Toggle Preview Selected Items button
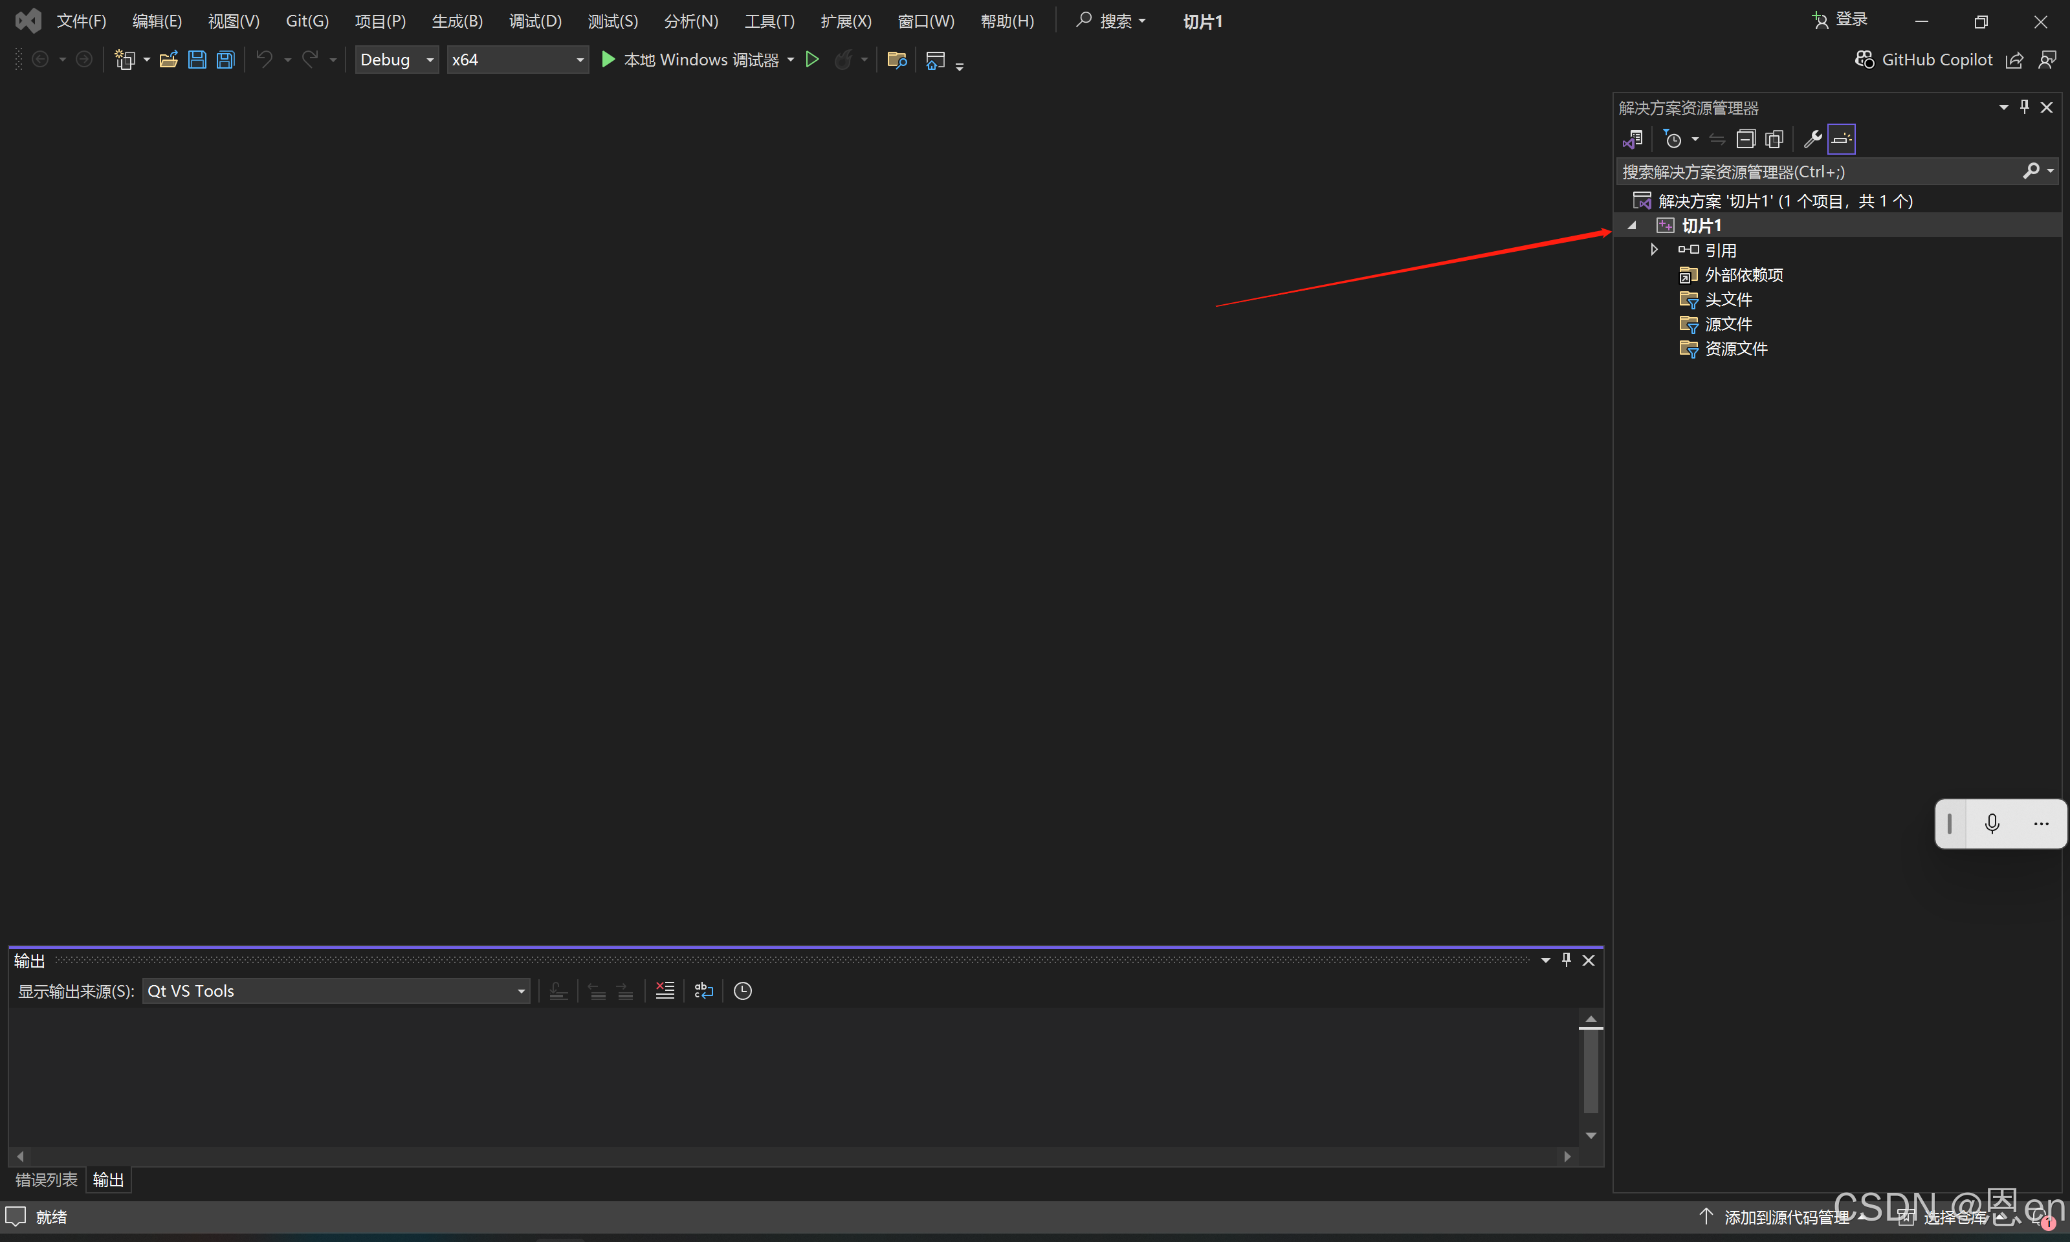This screenshot has height=1242, width=2070. click(1841, 139)
